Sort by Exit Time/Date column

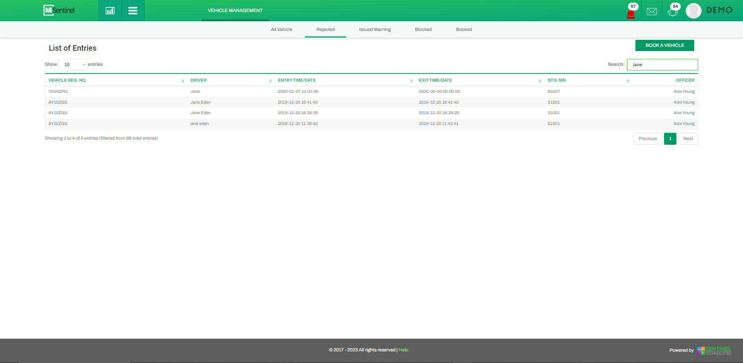pyautogui.click(x=435, y=80)
